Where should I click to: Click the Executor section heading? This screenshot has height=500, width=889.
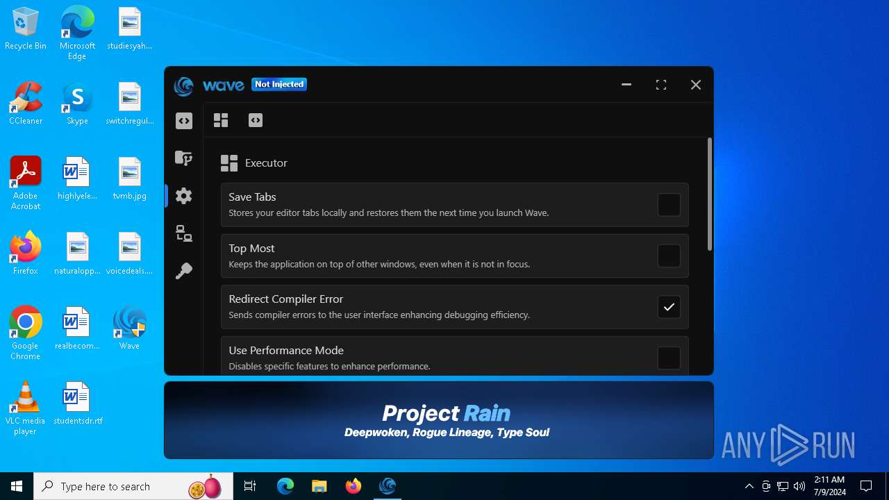[x=266, y=162]
